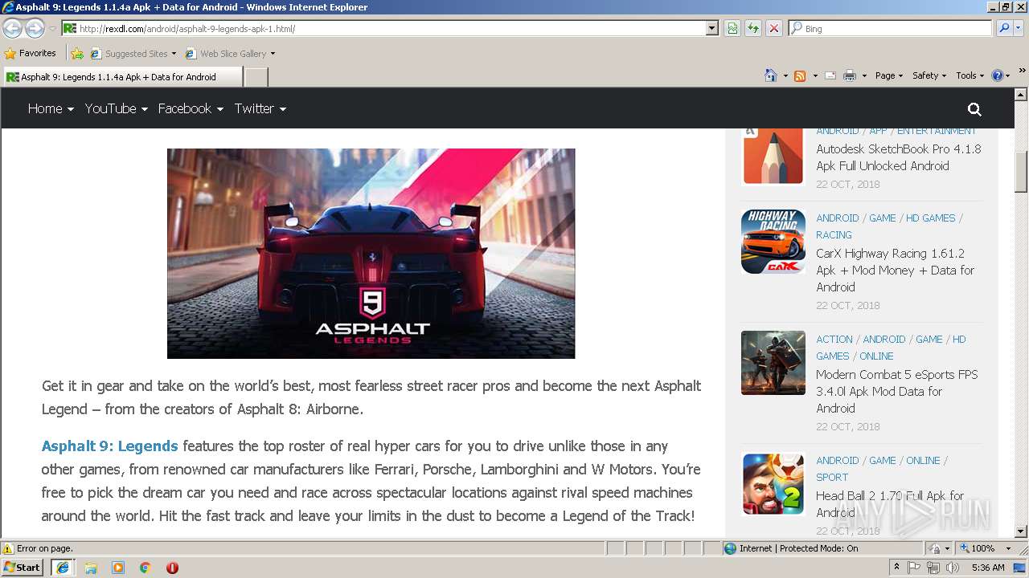1029x578 pixels.
Task: Open the Head Ball 2 thumbnail
Action: click(x=773, y=484)
